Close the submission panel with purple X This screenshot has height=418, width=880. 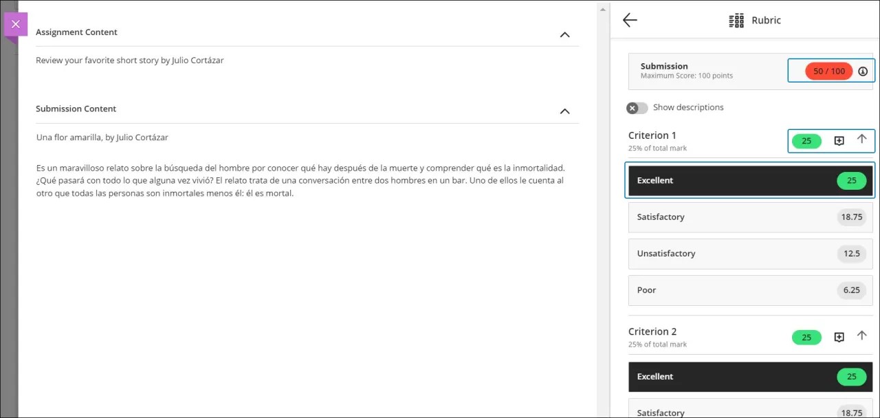(16, 24)
